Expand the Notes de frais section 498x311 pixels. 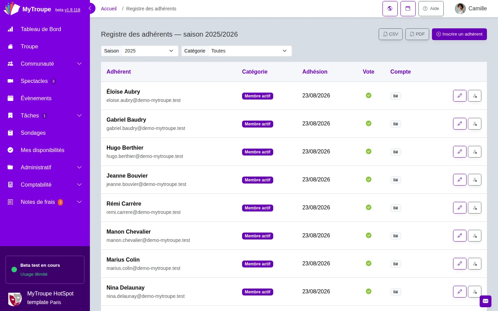(x=45, y=202)
